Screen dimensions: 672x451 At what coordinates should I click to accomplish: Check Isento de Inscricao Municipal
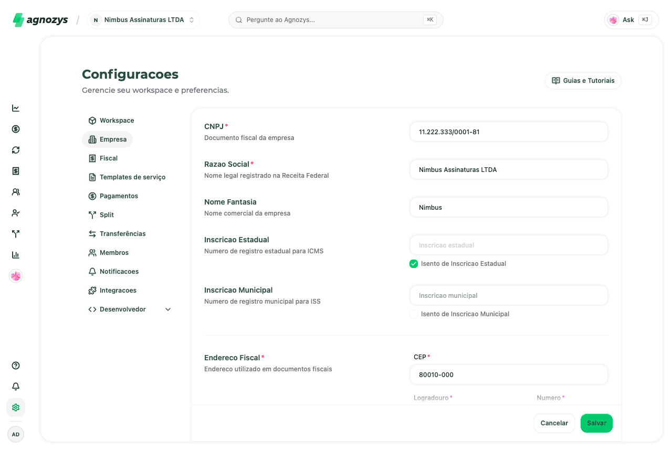(414, 314)
